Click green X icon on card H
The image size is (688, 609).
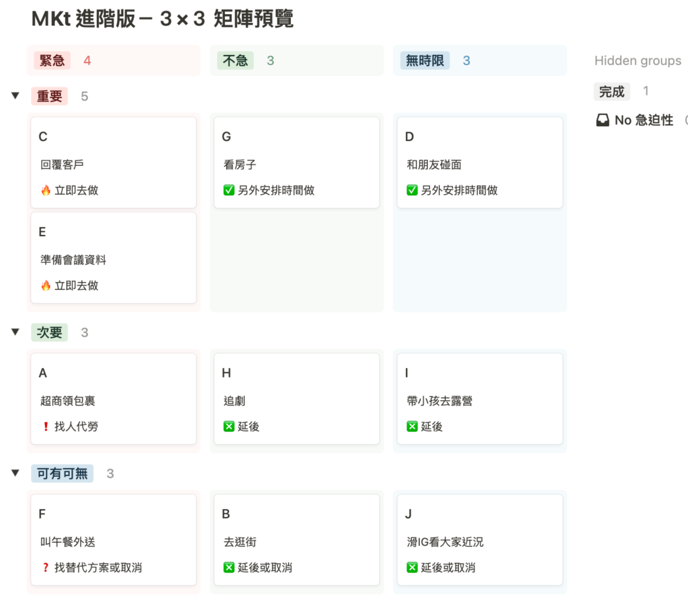(x=228, y=426)
